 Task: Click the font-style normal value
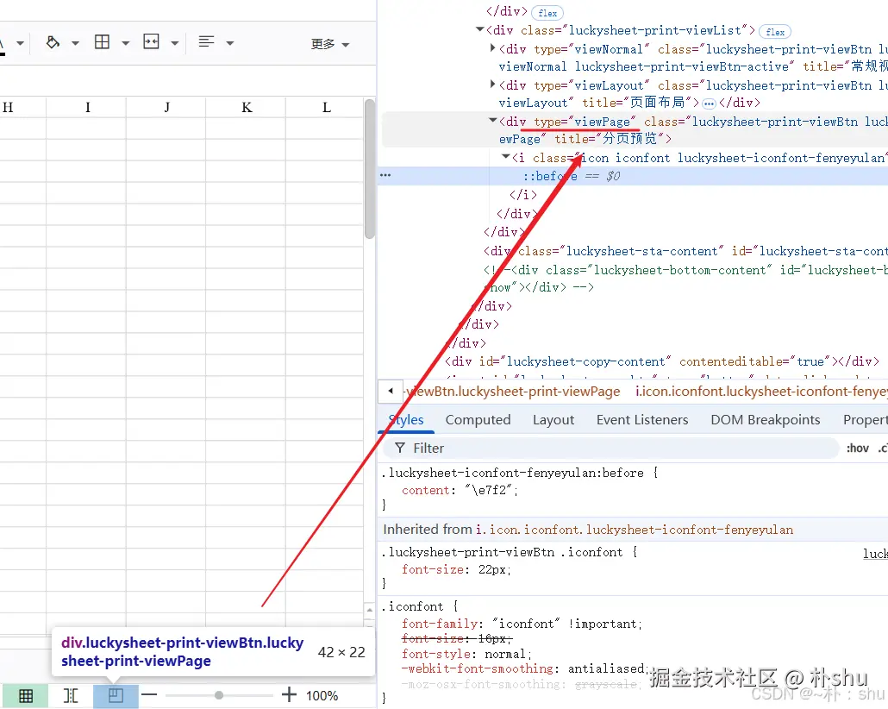504,654
